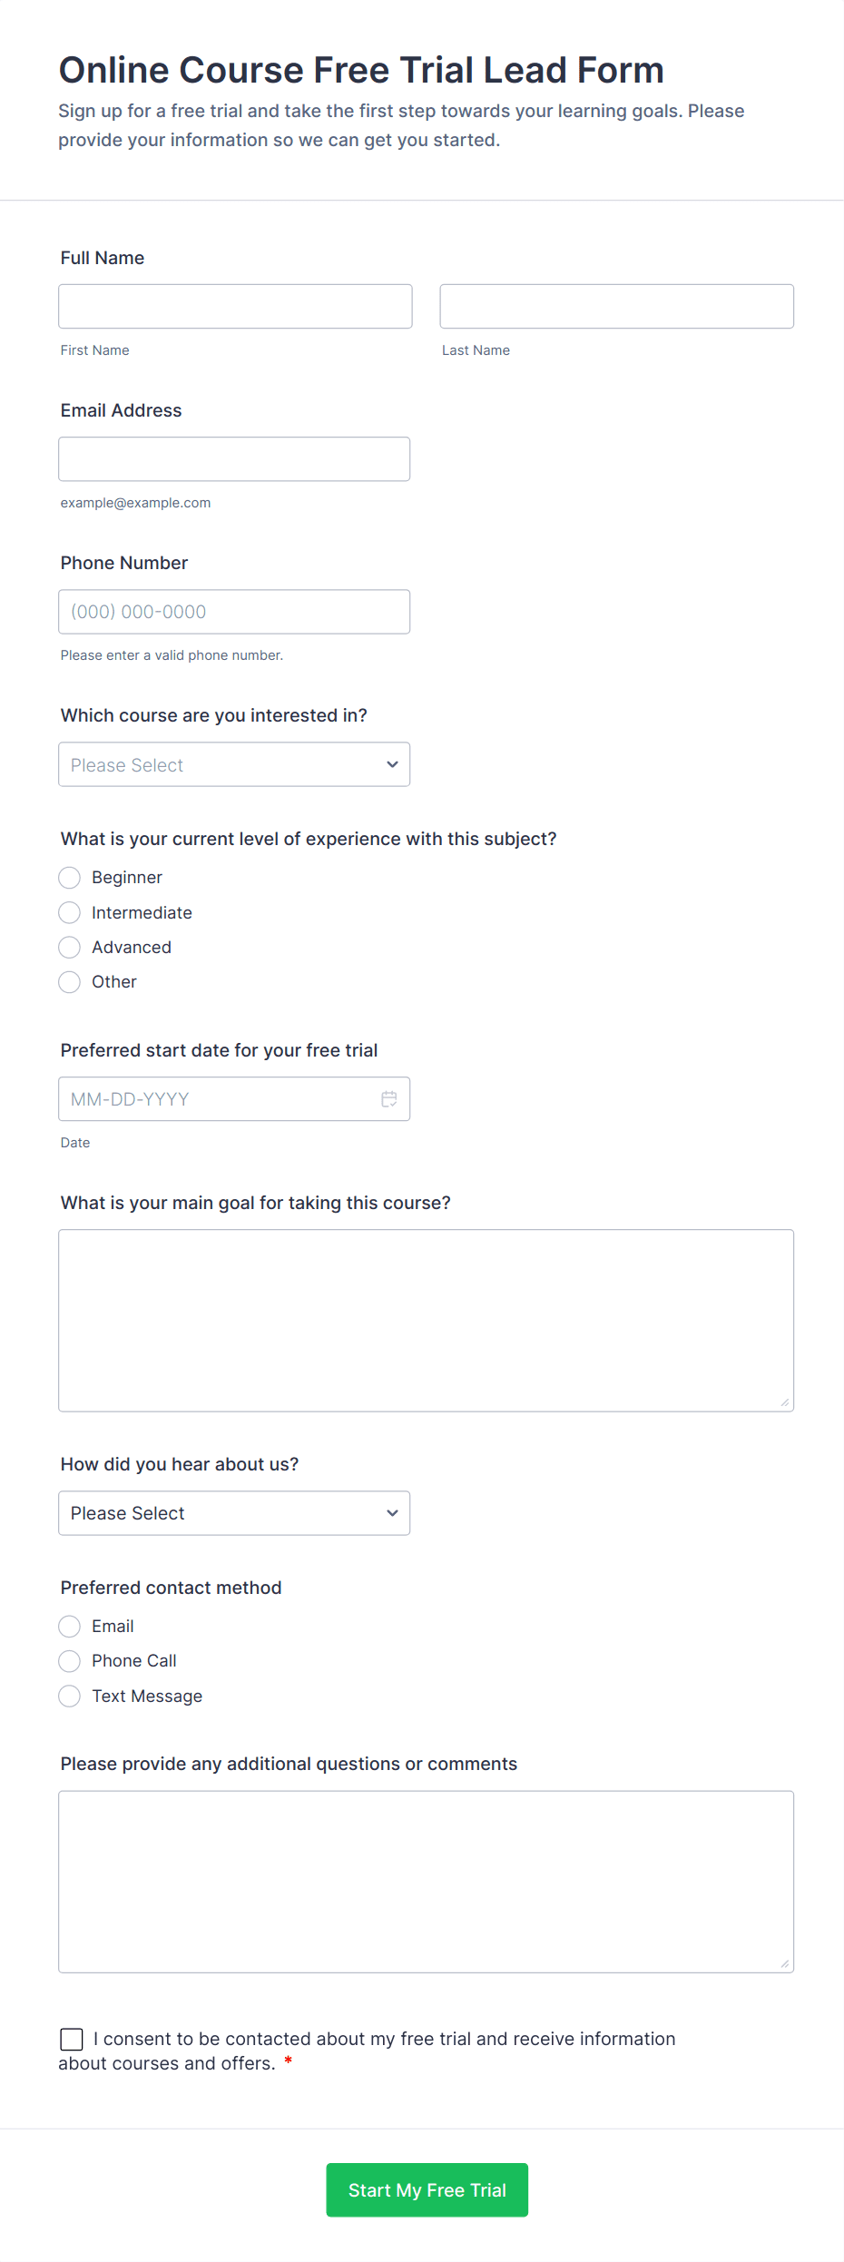Click the main goal text area
The height and width of the screenshot is (2262, 844).
coord(426,1320)
